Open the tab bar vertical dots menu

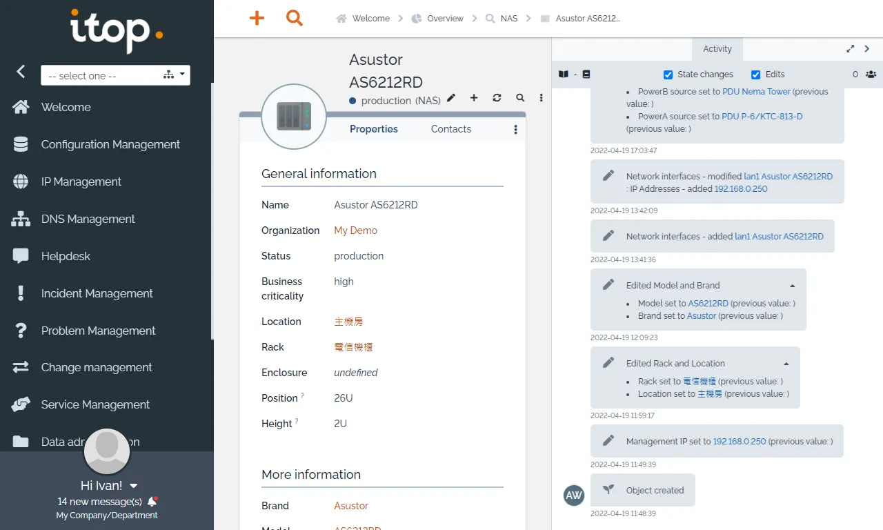[515, 129]
